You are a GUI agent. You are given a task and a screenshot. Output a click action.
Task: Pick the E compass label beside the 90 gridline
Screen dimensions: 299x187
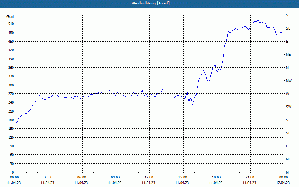[287, 146]
